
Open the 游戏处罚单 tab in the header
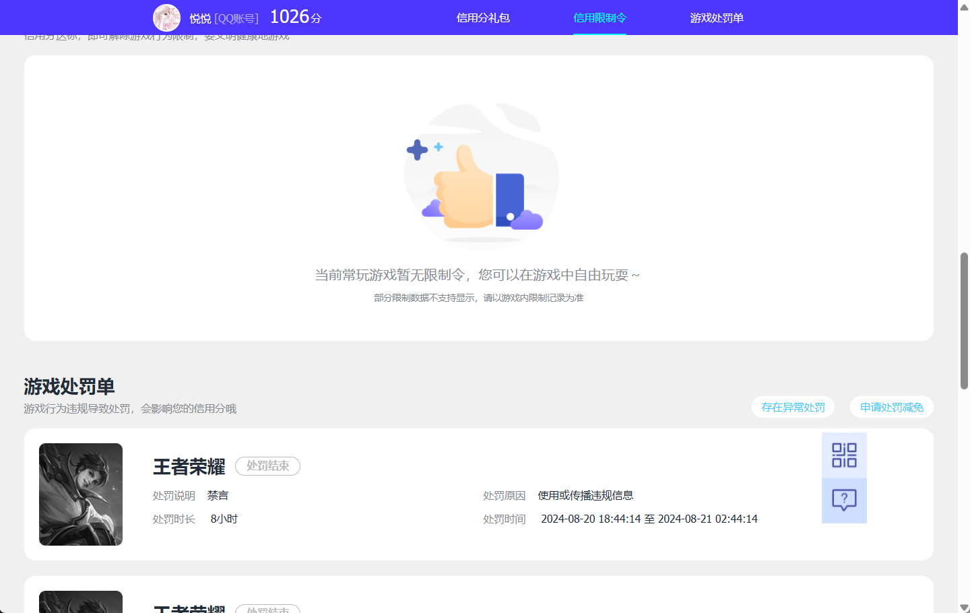coord(715,18)
